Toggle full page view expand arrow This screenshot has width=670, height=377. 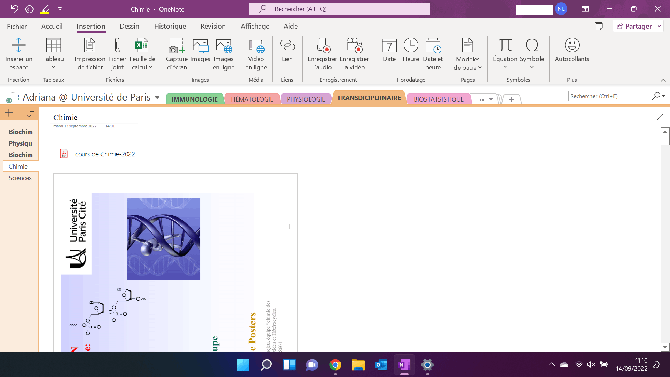pos(660,117)
